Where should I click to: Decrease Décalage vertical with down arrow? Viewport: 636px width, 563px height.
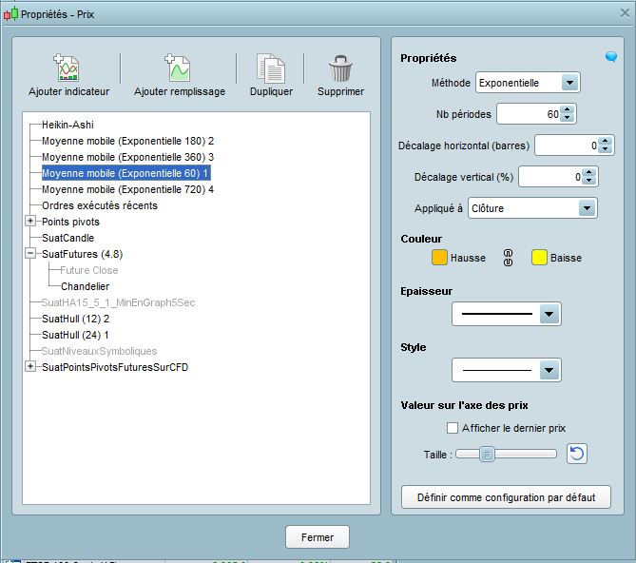coord(589,181)
